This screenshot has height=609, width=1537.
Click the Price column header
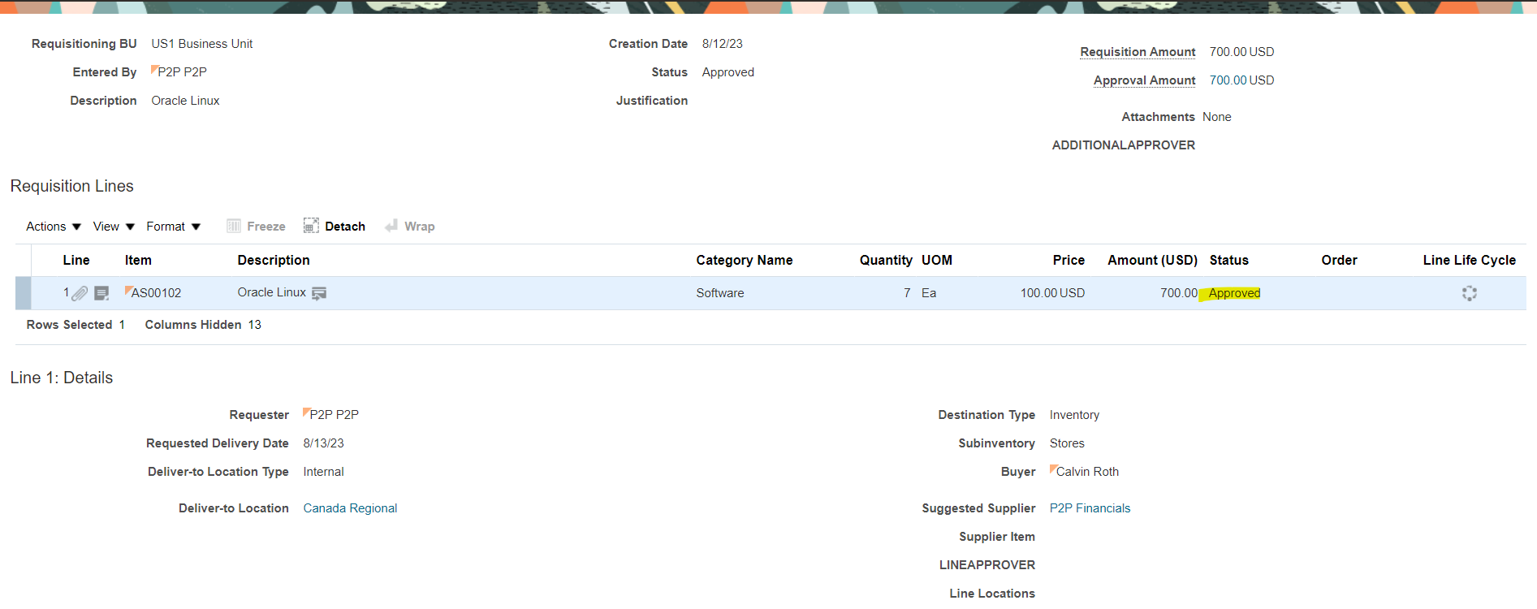pos(1069,261)
